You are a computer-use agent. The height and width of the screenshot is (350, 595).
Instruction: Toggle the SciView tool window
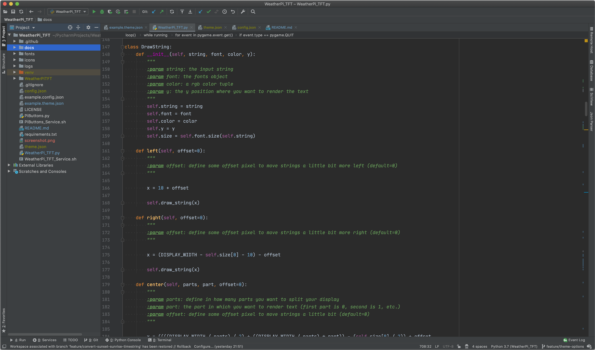click(x=591, y=97)
